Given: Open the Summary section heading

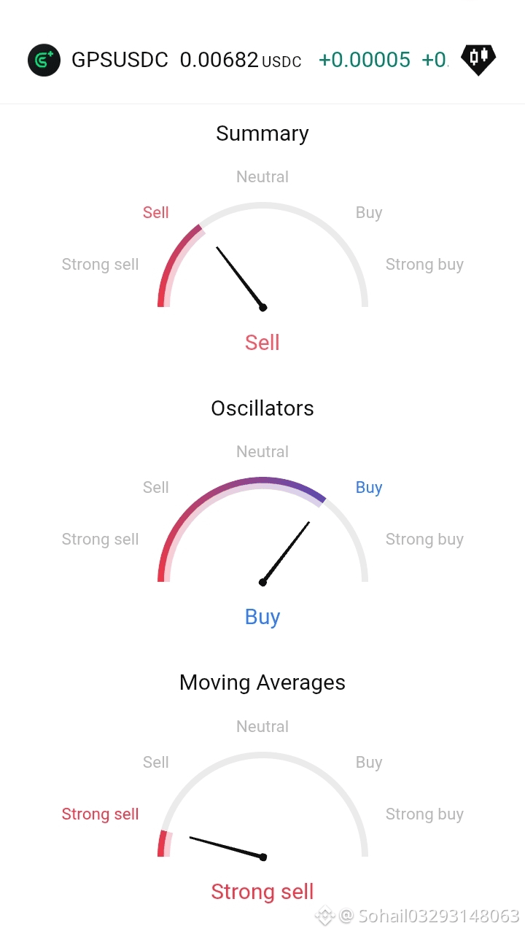Looking at the screenshot, I should (262, 133).
